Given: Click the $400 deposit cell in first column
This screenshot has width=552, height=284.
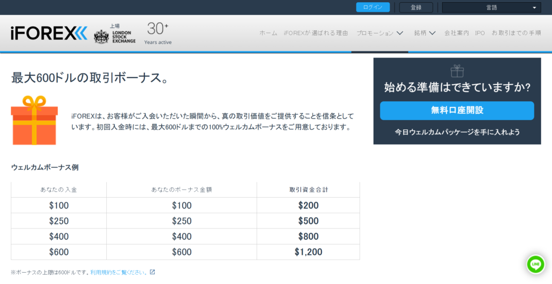Looking at the screenshot, I should pos(59,237).
